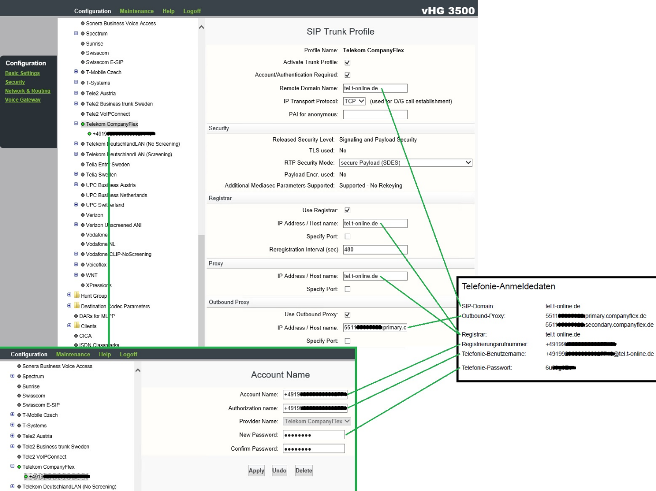Open Maintenance menu in the SIP Trunk Profile window
The height and width of the screenshot is (491, 656).
click(137, 11)
